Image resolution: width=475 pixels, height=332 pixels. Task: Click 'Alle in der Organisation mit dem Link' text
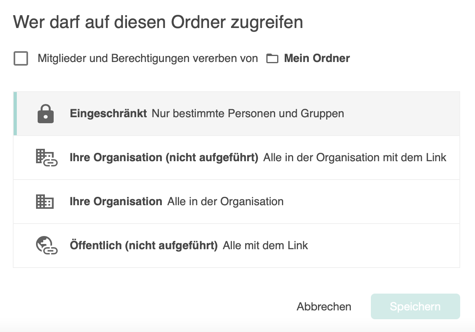pos(354,158)
